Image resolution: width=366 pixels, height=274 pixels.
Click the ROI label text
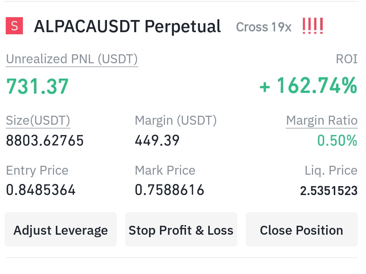(347, 59)
